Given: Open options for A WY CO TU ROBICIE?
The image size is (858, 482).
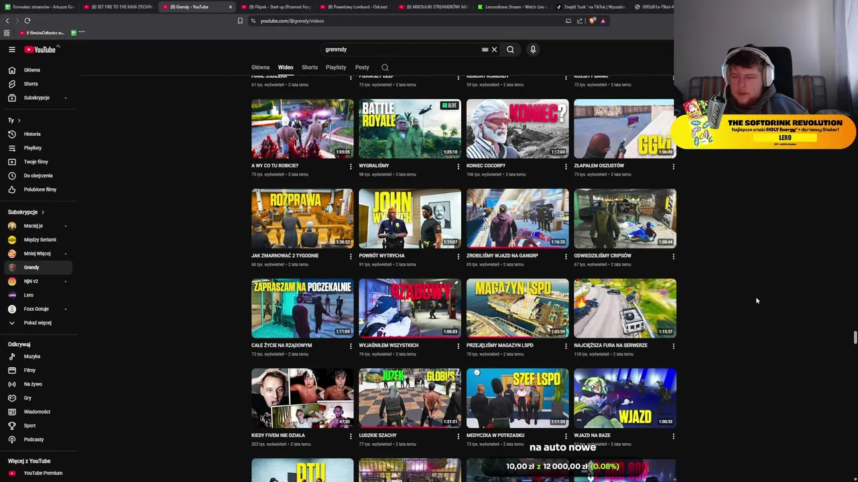Looking at the screenshot, I should coord(351,166).
